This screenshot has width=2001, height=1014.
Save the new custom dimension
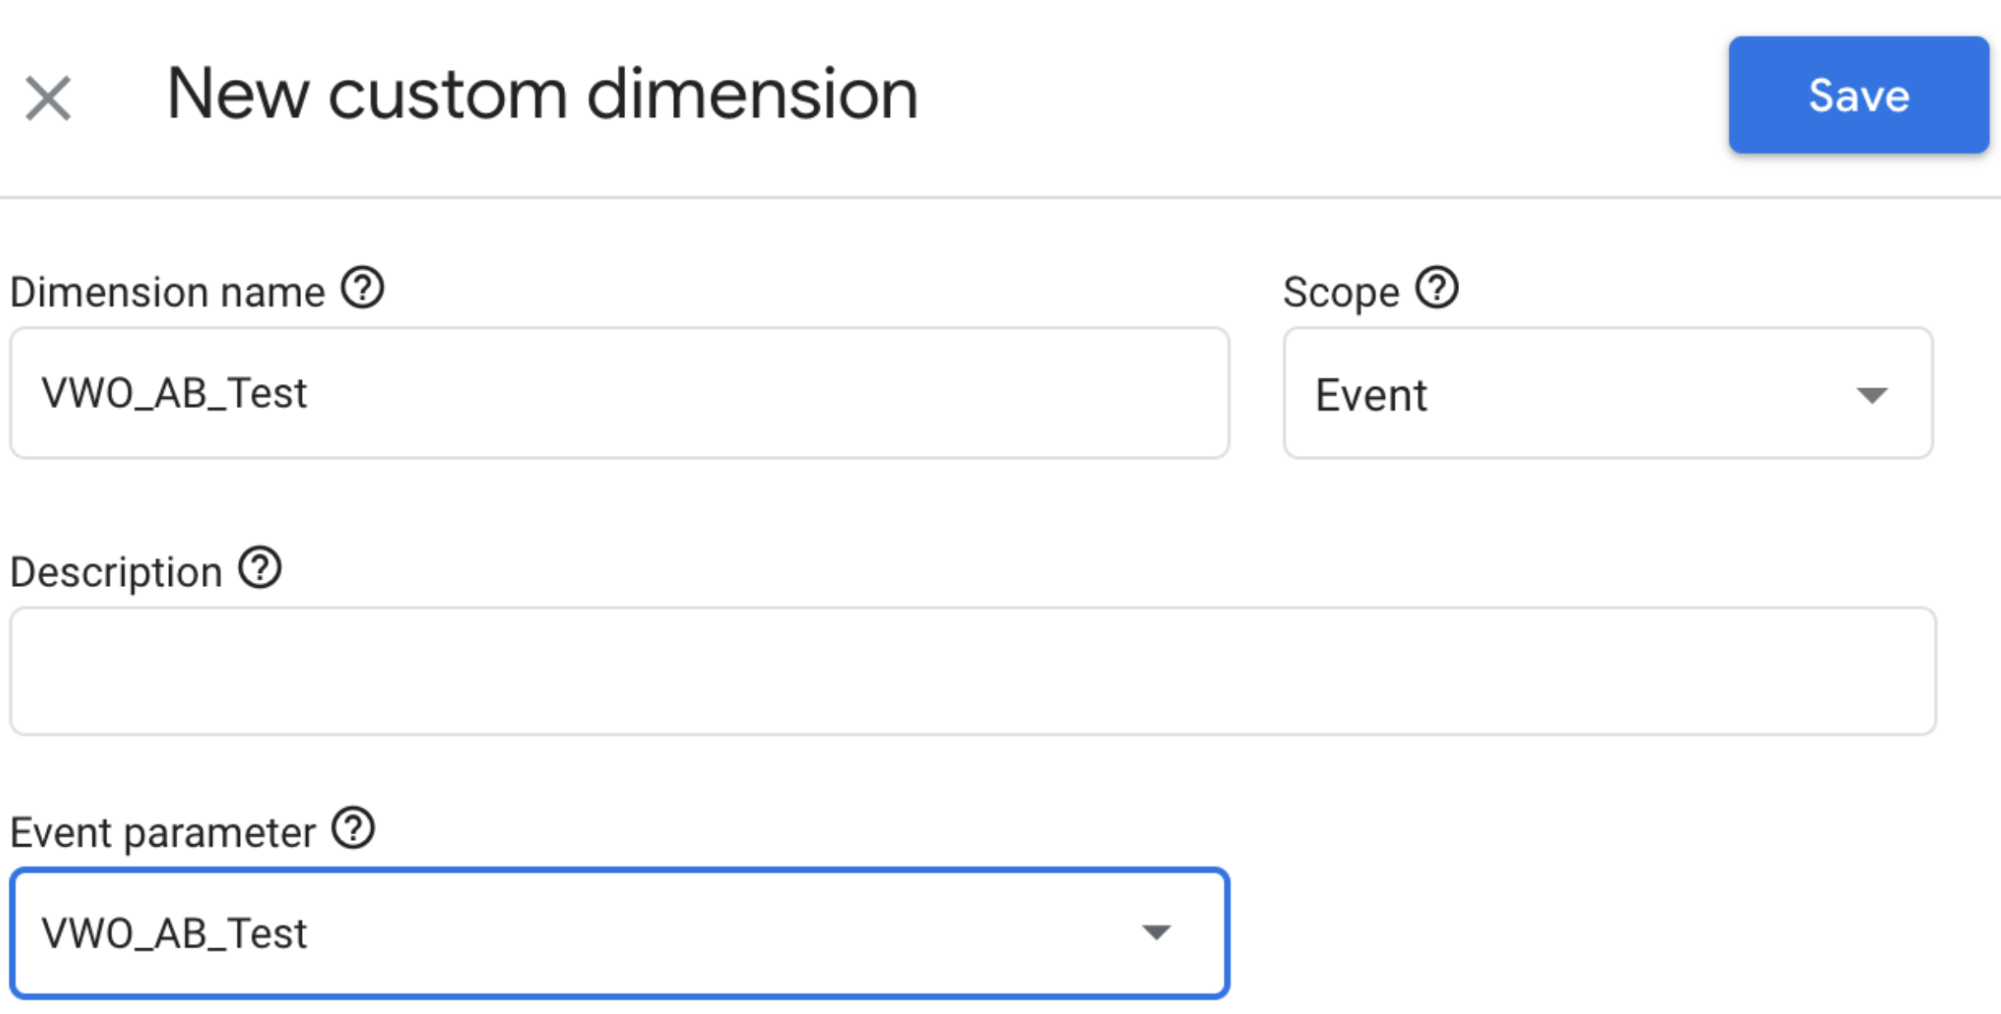1859,95
